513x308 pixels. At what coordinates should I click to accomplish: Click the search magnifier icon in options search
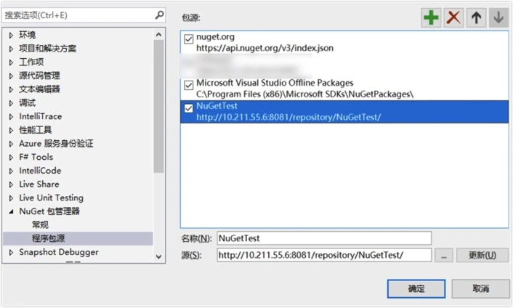[159, 15]
